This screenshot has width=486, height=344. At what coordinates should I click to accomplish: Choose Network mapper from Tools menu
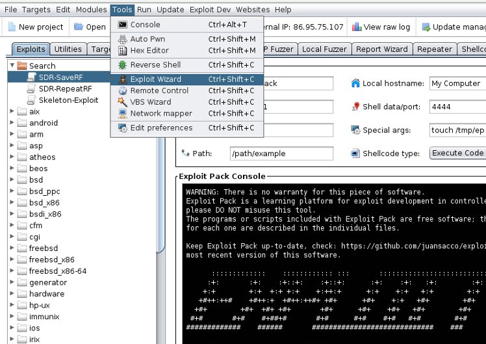[187, 114]
